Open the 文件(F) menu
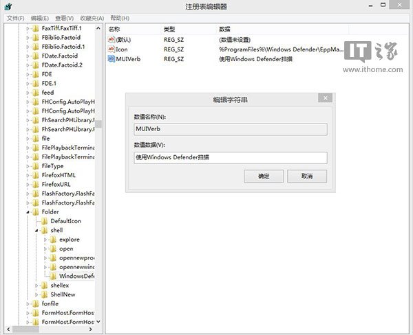This screenshot has width=413, height=335. (16, 18)
